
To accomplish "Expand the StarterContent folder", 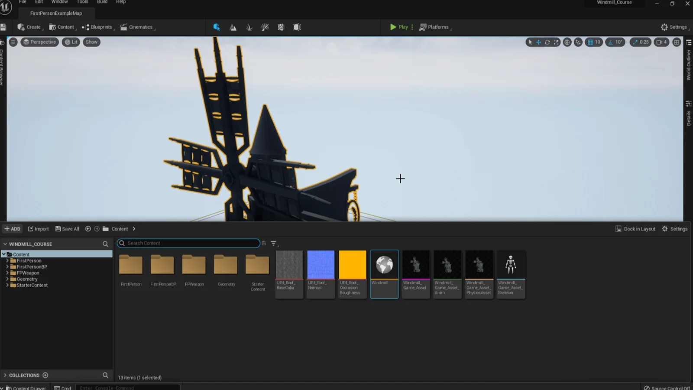I will 7,285.
